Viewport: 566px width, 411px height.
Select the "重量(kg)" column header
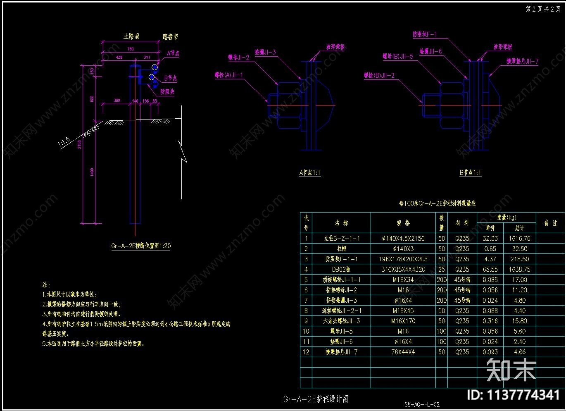pyautogui.click(x=506, y=217)
